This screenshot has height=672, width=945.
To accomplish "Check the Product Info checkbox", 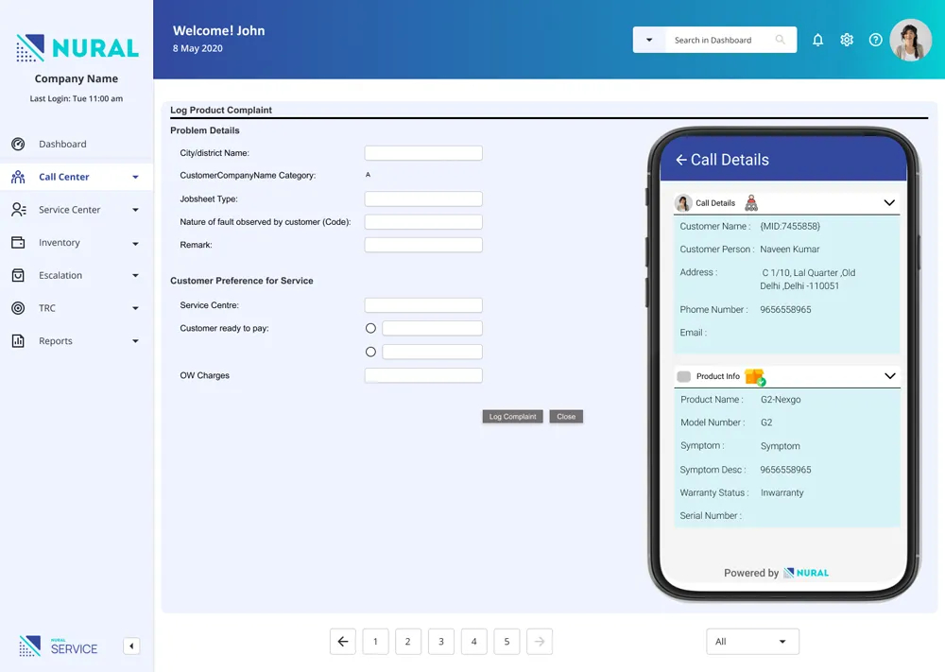I will [x=683, y=375].
